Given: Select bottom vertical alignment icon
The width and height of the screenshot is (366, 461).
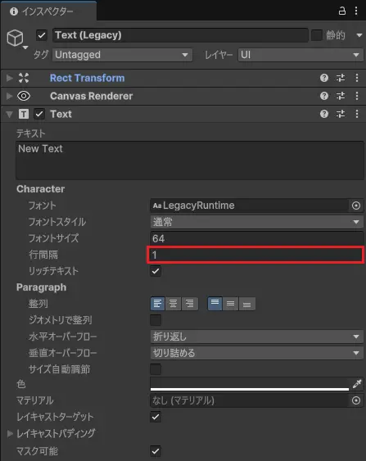Looking at the screenshot, I should [x=247, y=304].
